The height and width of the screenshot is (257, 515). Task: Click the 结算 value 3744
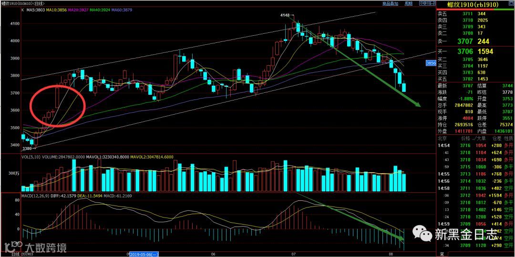click(x=508, y=86)
